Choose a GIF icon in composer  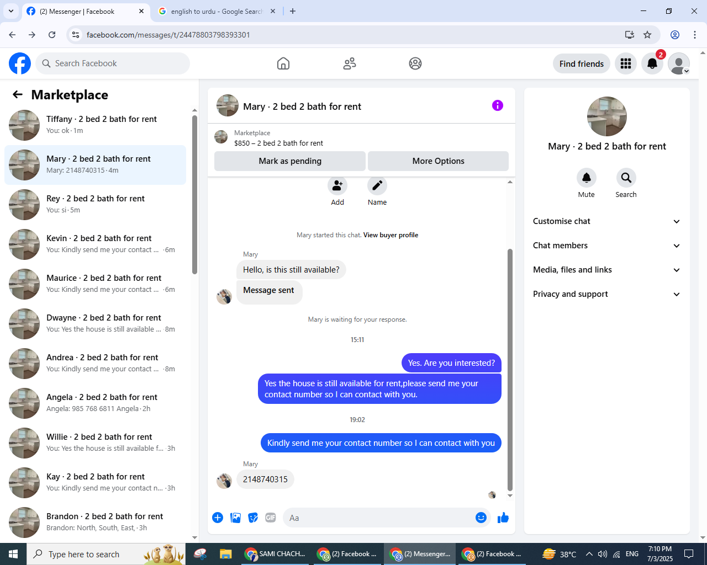point(271,518)
